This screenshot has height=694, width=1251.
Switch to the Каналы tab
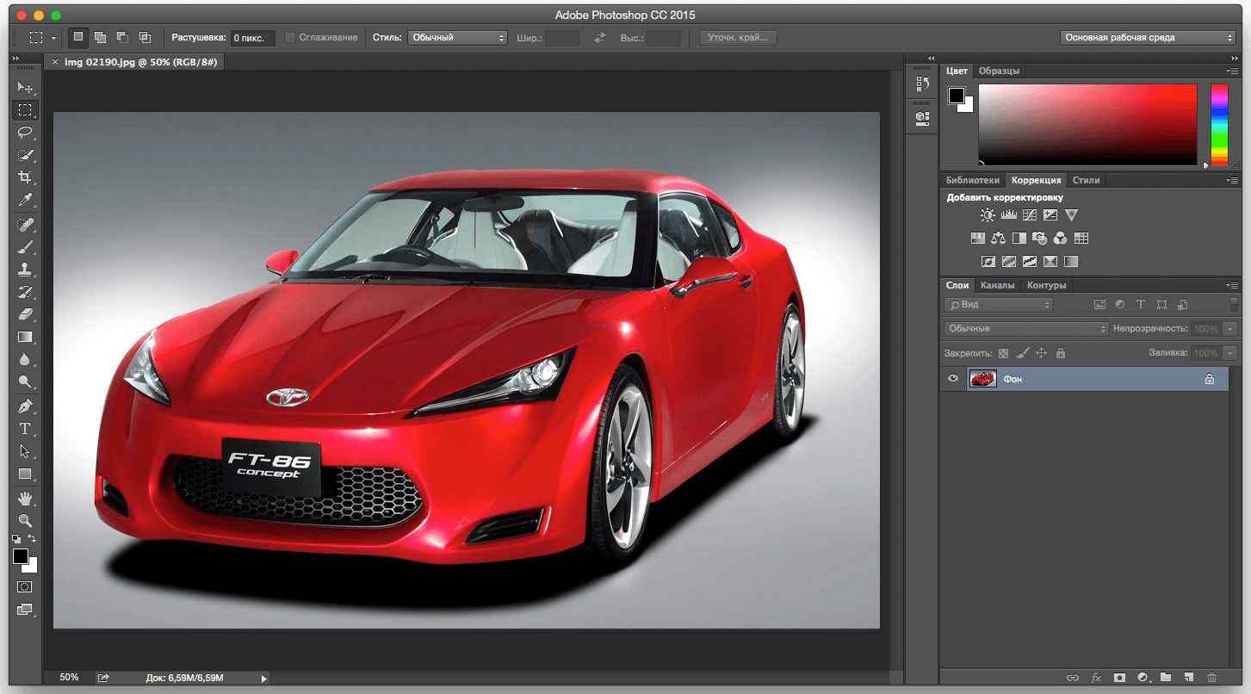point(997,285)
